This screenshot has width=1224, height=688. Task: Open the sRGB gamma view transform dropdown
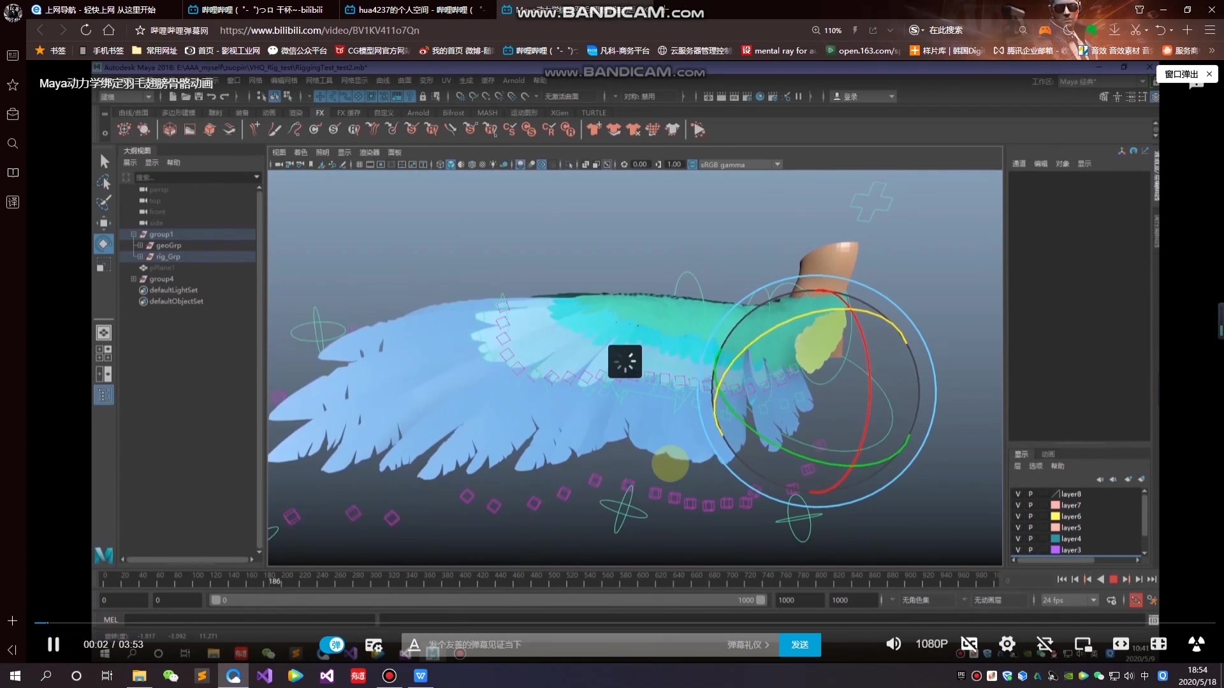(739, 164)
